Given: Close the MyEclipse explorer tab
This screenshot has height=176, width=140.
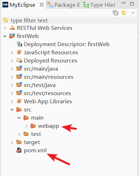Looking at the screenshot, I should (42, 5).
